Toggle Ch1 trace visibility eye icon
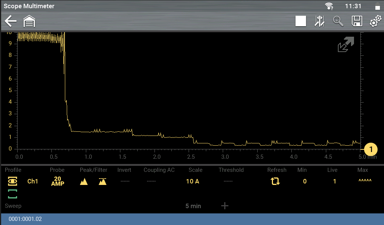The image size is (384, 225). (13, 181)
